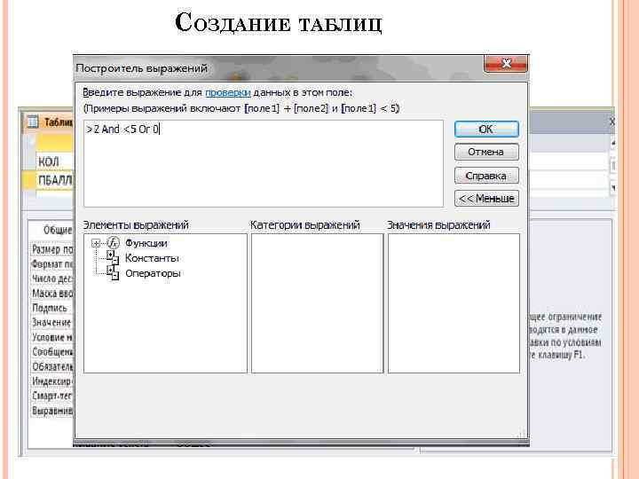This screenshot has height=479, width=639.
Task: Click Сообщение об ошибке property row
Action: (x=51, y=351)
